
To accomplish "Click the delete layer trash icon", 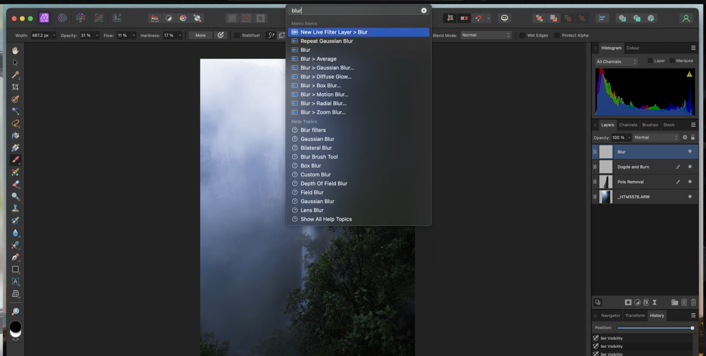I will click(693, 303).
